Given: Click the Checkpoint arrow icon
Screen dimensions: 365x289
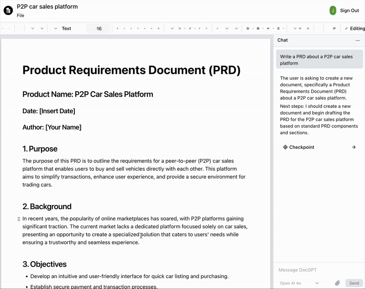Looking at the screenshot, I should 354,147.
